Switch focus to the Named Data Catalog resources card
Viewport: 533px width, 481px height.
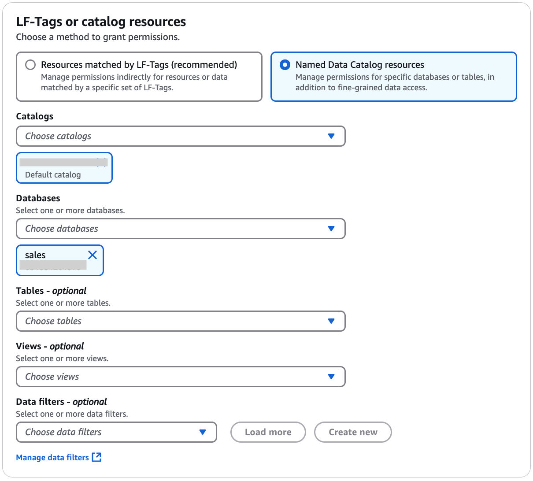coord(393,77)
